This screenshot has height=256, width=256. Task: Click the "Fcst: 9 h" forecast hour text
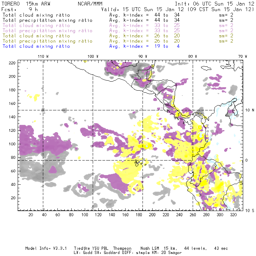[19, 9]
